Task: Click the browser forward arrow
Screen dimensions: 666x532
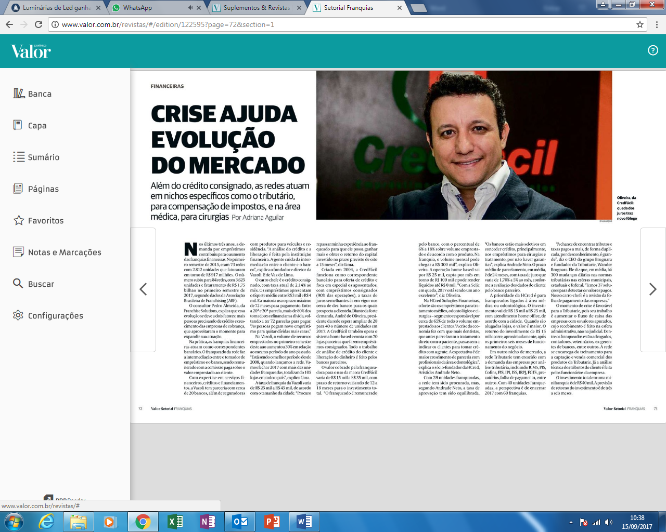Action: point(24,24)
